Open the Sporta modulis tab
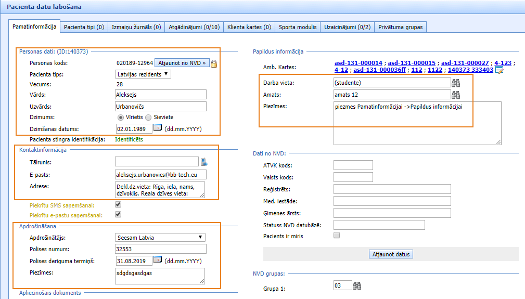Viewport: 525px width, 299px height. coord(298,27)
